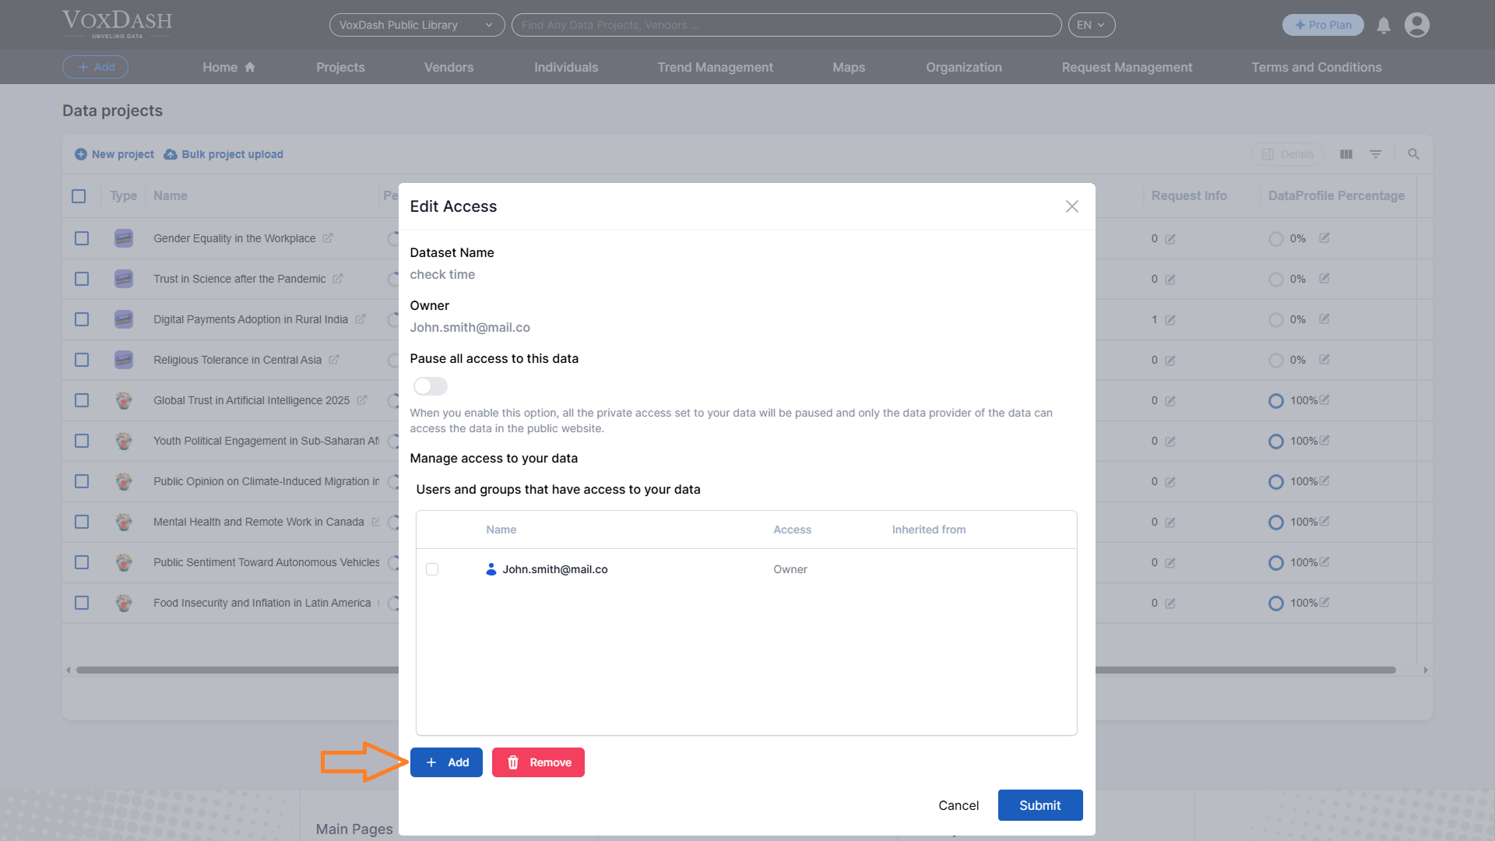
Task: Click the Submit button
Action: click(1039, 805)
